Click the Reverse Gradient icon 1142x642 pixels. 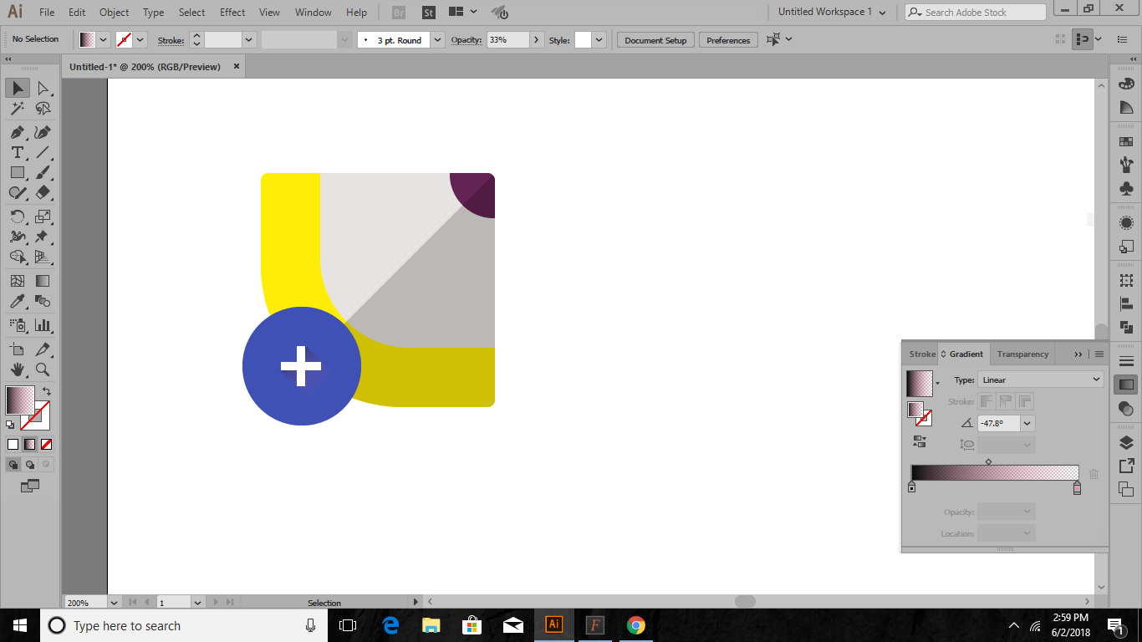click(x=920, y=441)
